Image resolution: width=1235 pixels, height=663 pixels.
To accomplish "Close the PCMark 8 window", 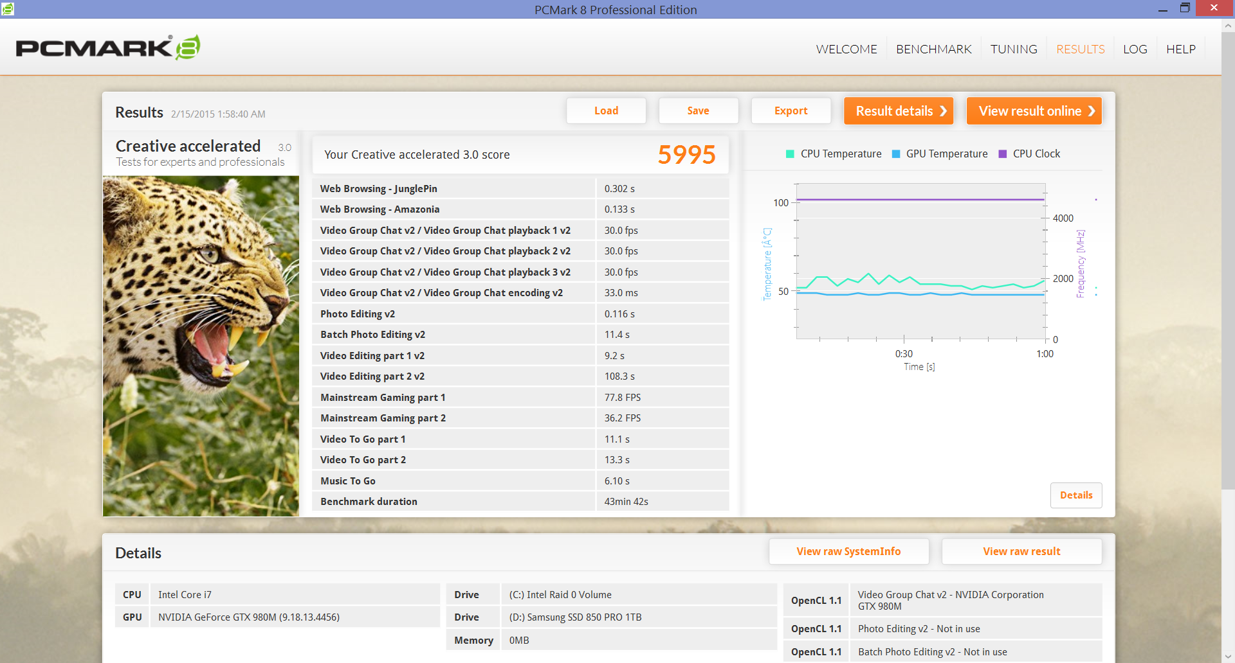I will click(1214, 8).
